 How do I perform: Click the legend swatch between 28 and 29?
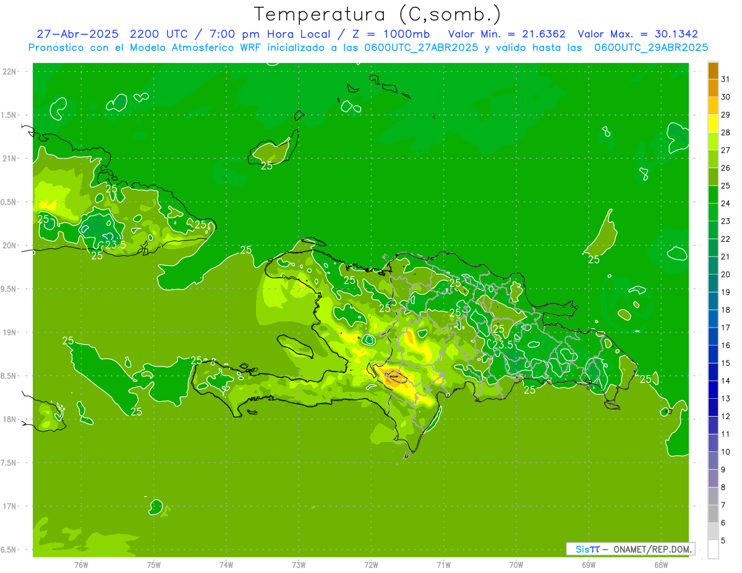coord(713,123)
